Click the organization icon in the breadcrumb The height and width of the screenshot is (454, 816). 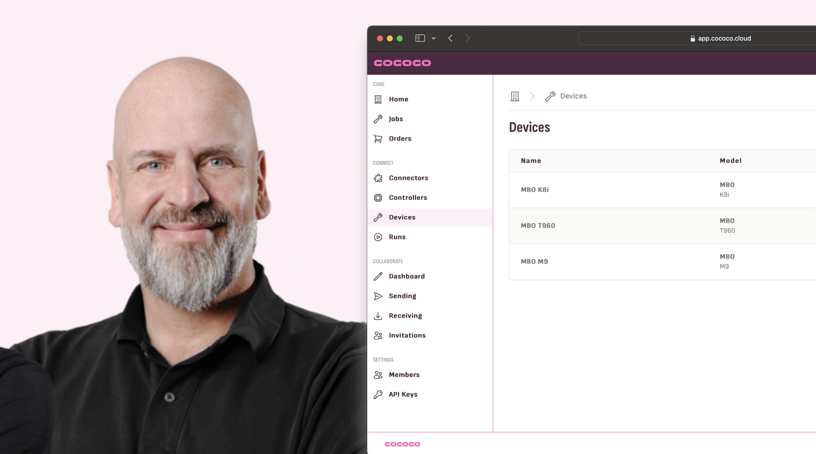(x=514, y=96)
